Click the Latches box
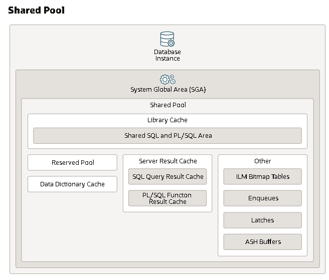The height and width of the screenshot is (280, 329). click(x=262, y=220)
